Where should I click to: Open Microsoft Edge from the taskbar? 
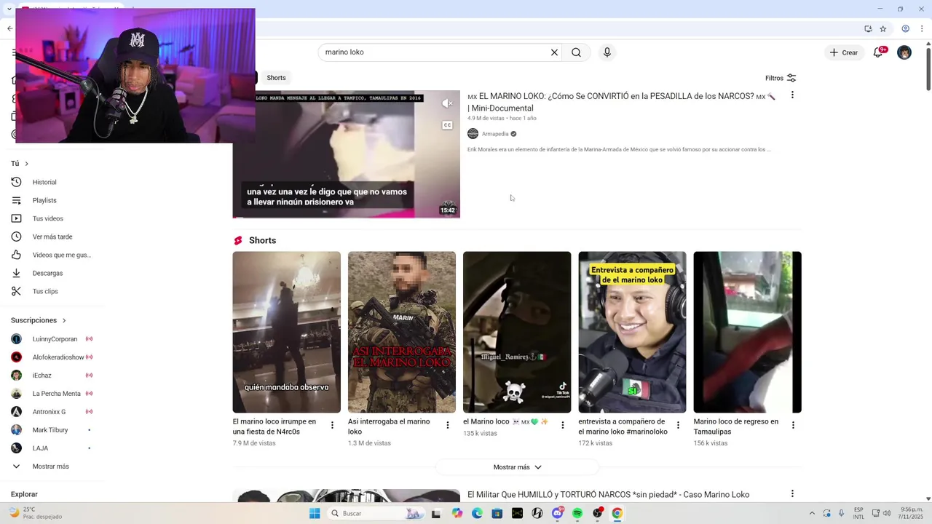click(477, 513)
